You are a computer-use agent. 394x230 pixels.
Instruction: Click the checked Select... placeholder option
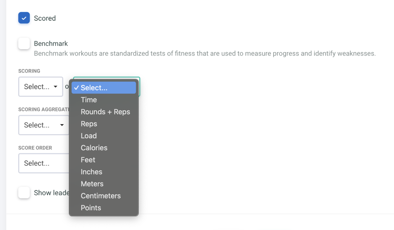pos(104,88)
